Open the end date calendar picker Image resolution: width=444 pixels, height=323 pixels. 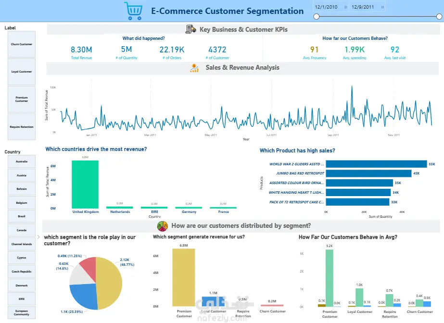pos(382,7)
